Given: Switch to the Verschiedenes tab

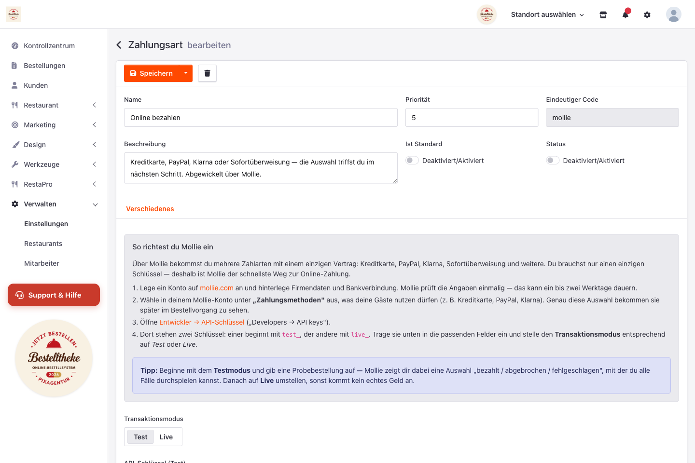Looking at the screenshot, I should point(150,209).
